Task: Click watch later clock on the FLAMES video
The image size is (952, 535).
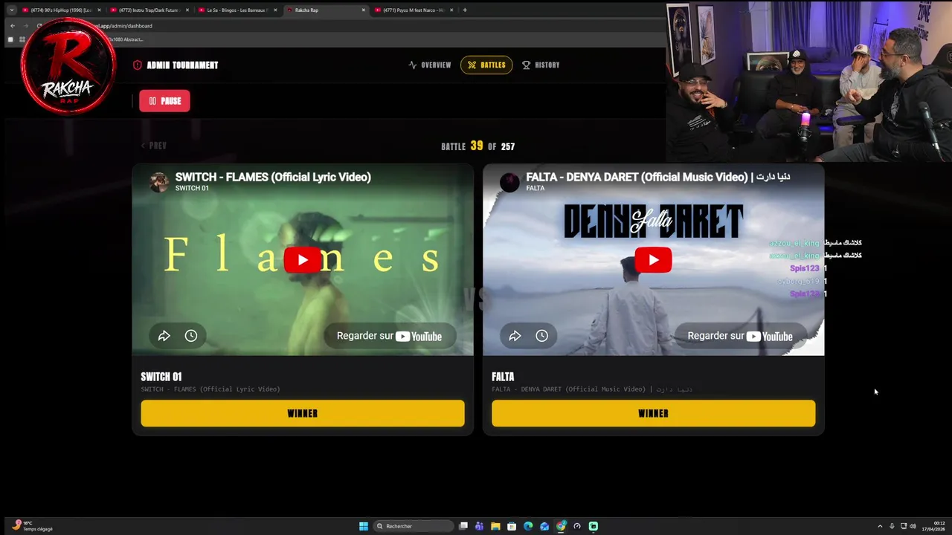Action: tap(191, 336)
